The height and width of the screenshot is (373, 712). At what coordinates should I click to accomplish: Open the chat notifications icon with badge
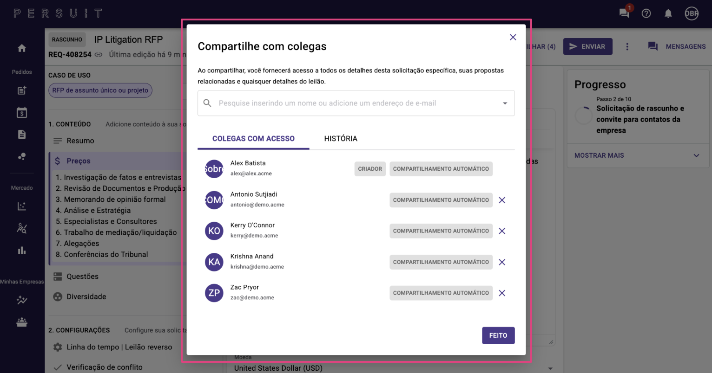pyautogui.click(x=625, y=13)
